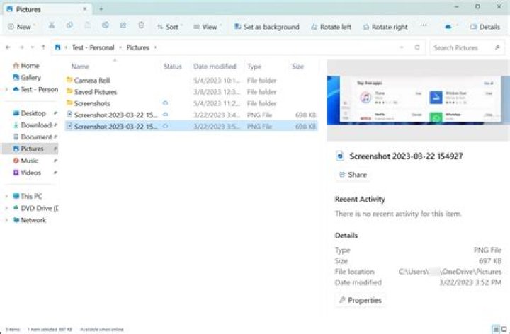
Task: Click Share button in details pane
Action: coord(353,175)
